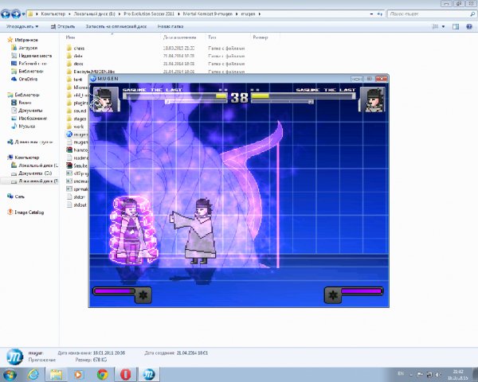The image size is (478, 382).
Task: Click the mugen breadcrumb in address bar
Action: [248, 14]
